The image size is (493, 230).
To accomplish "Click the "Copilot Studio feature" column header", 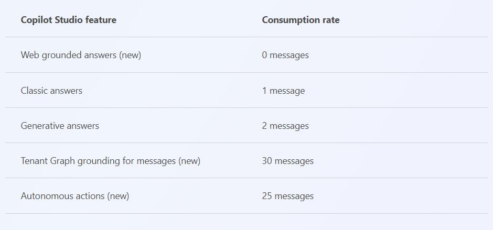I will (69, 20).
